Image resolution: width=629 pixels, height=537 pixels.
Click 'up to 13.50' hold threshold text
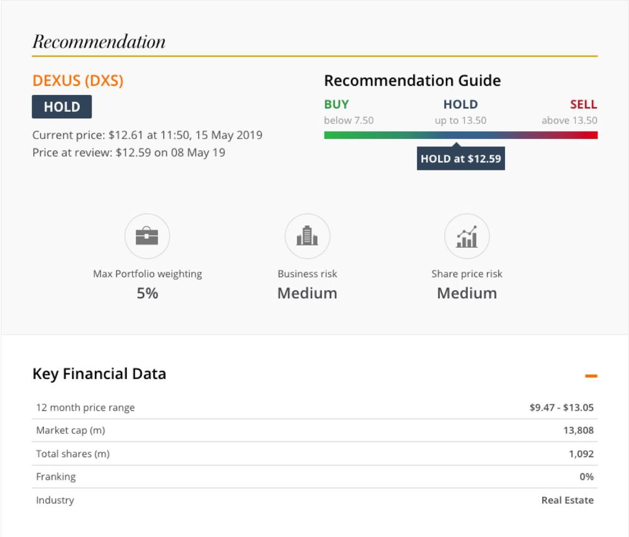click(460, 120)
